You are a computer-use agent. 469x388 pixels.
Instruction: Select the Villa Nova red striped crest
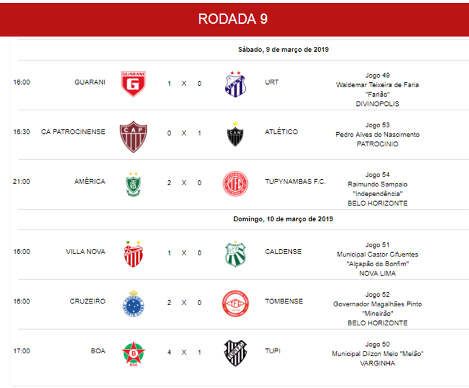[x=133, y=253]
